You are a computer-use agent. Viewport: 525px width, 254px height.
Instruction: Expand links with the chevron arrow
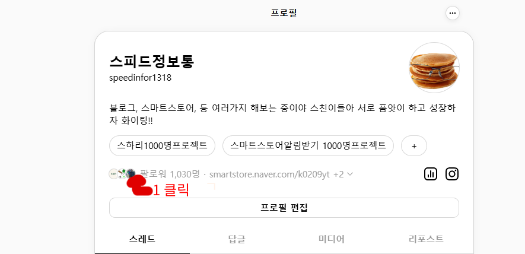pyautogui.click(x=350, y=174)
